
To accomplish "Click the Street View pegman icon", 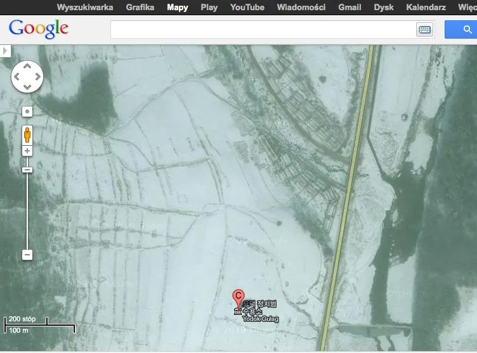I will 27,134.
